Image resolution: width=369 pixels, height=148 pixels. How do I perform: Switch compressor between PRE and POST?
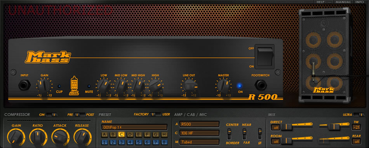[80, 114]
